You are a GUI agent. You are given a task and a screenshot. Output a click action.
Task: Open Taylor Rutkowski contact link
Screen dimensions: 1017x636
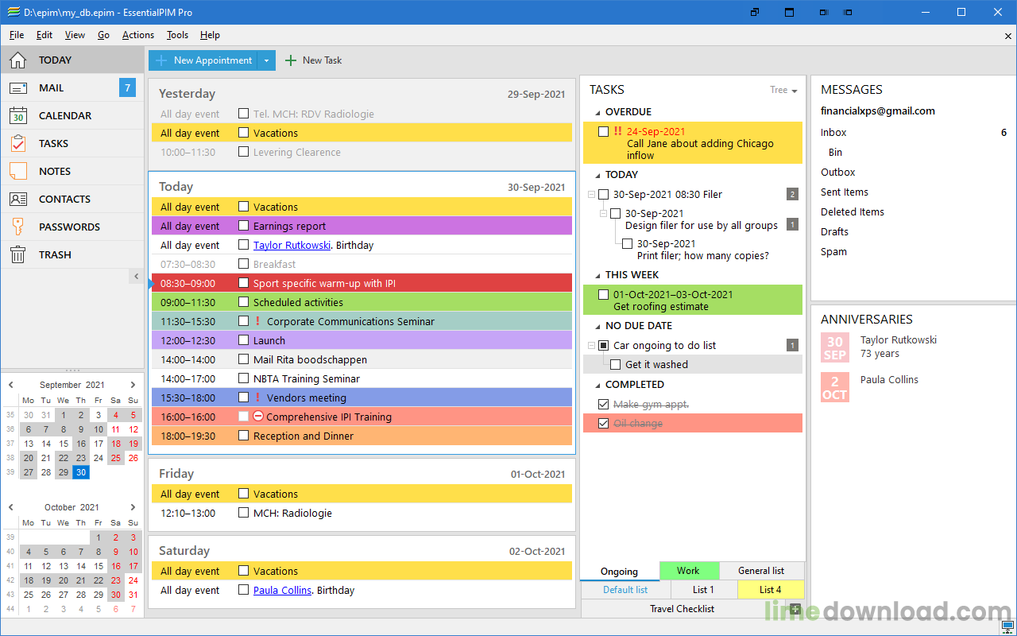coord(292,246)
